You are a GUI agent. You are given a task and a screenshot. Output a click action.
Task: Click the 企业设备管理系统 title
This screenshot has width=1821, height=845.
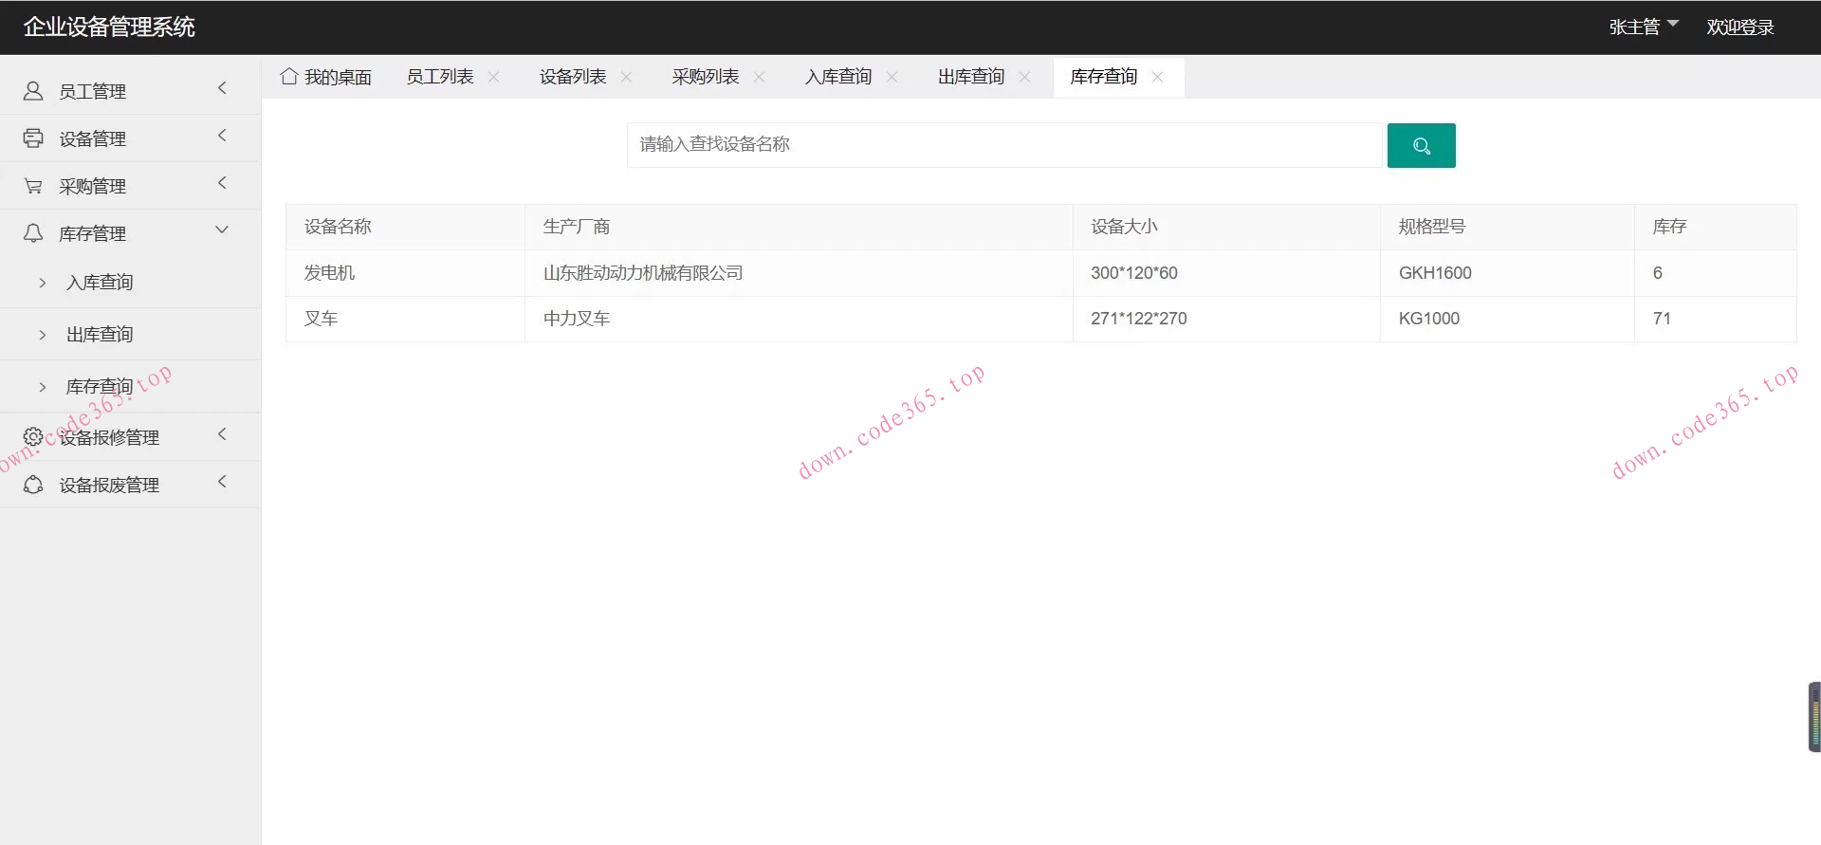(x=109, y=27)
